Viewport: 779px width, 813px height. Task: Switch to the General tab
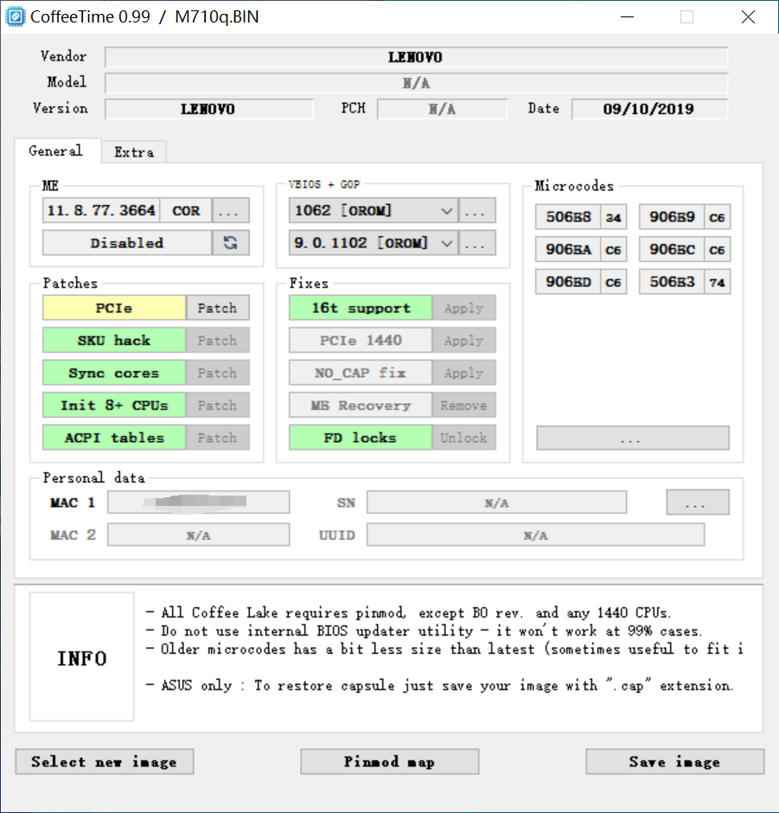(56, 150)
